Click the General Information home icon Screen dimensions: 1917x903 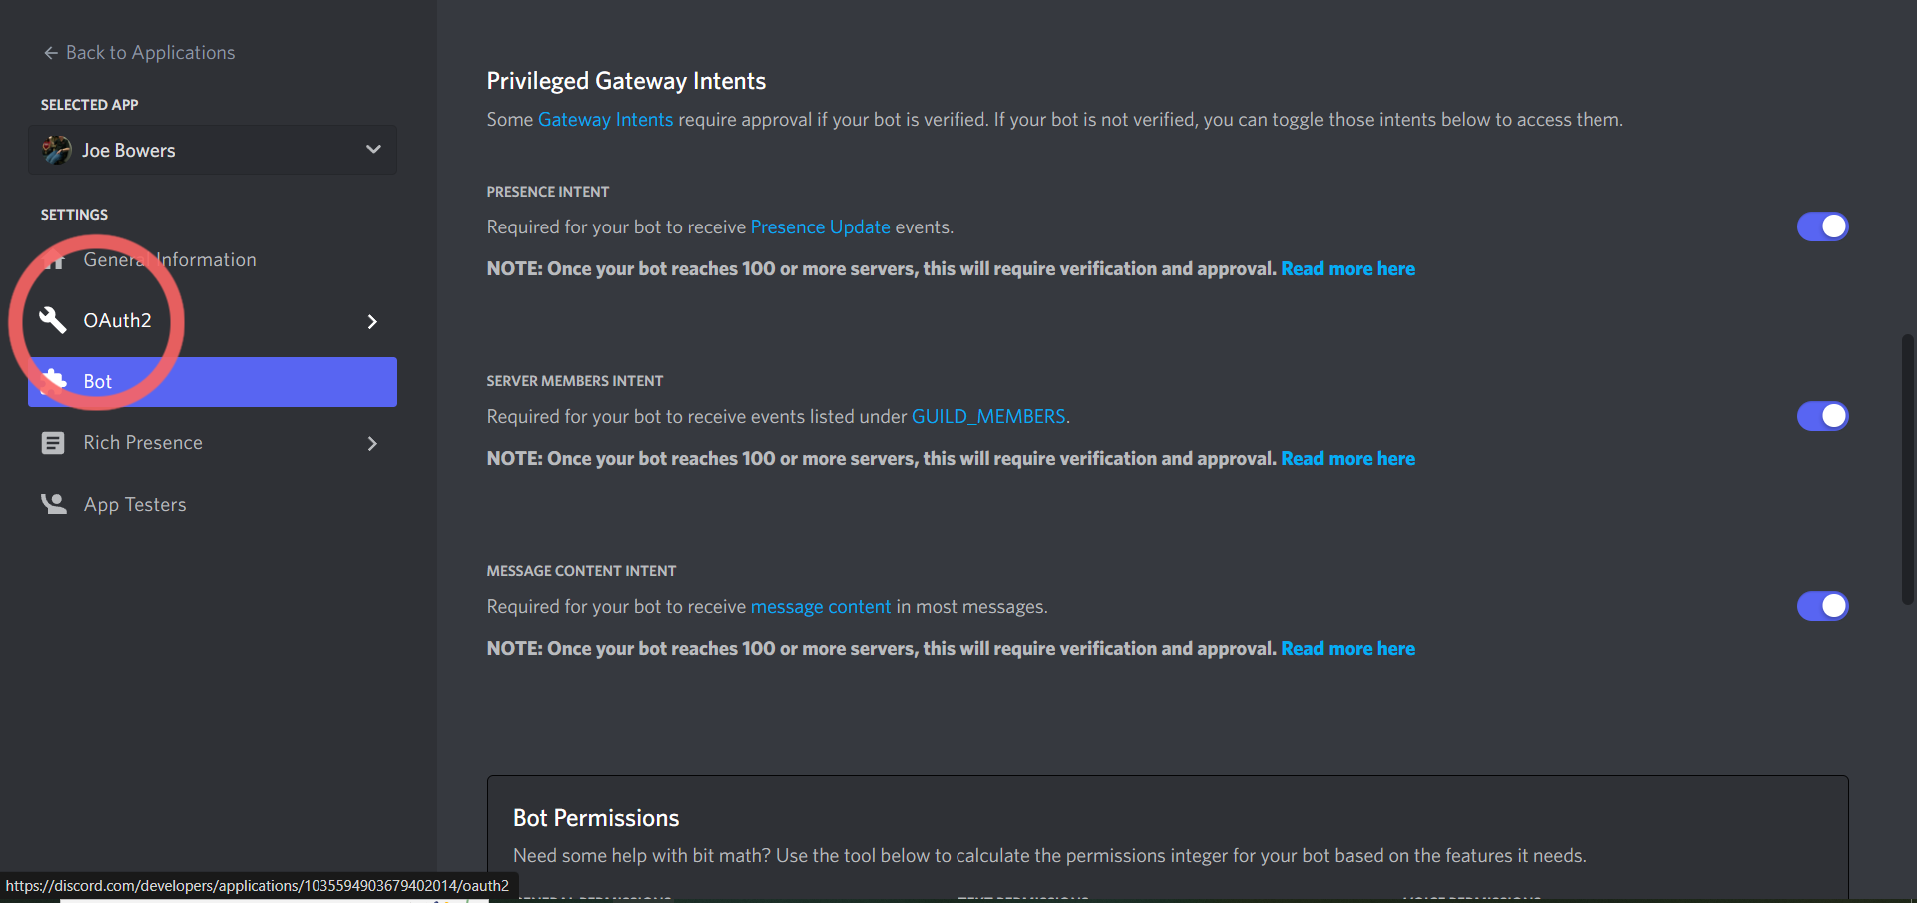point(53,260)
